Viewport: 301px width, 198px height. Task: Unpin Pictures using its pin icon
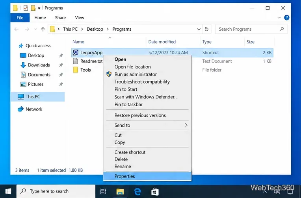point(61,84)
